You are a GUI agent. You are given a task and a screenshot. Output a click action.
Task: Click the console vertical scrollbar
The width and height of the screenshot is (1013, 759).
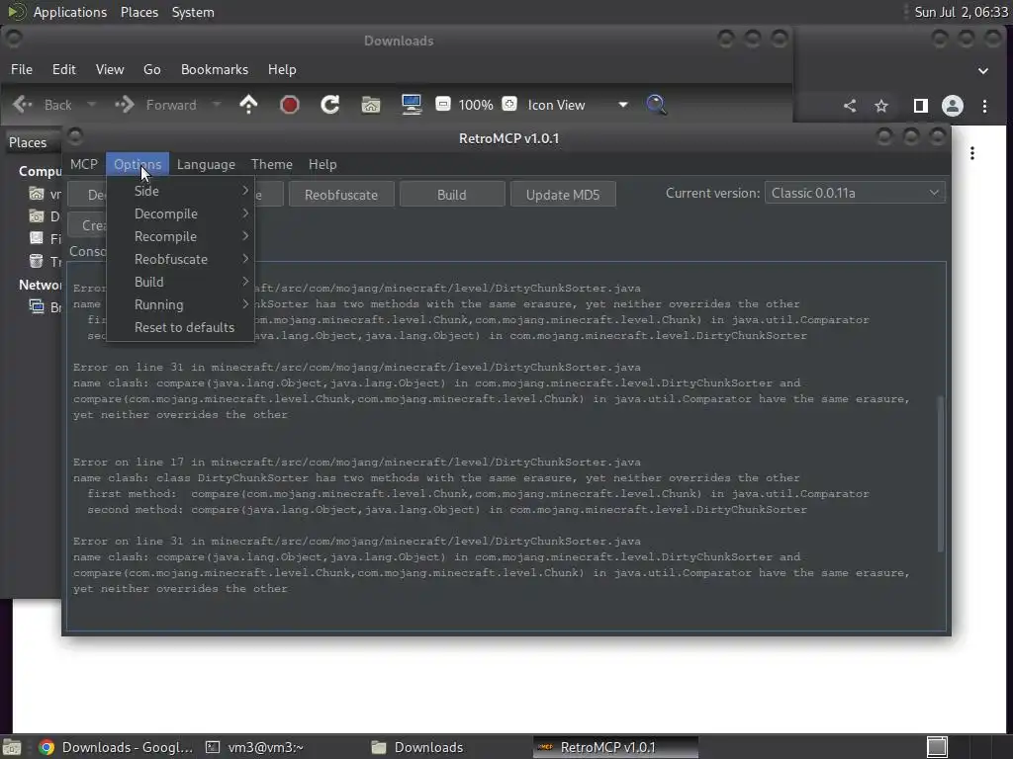point(940,473)
